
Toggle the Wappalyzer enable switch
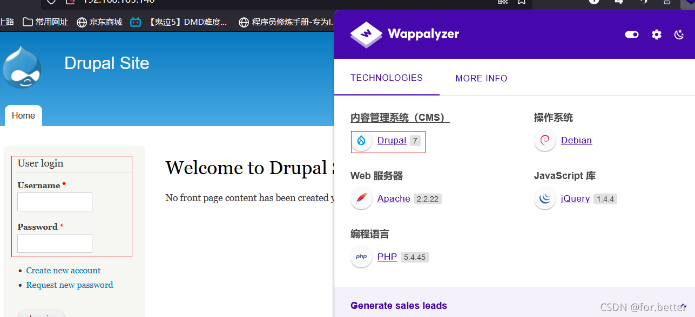632,35
